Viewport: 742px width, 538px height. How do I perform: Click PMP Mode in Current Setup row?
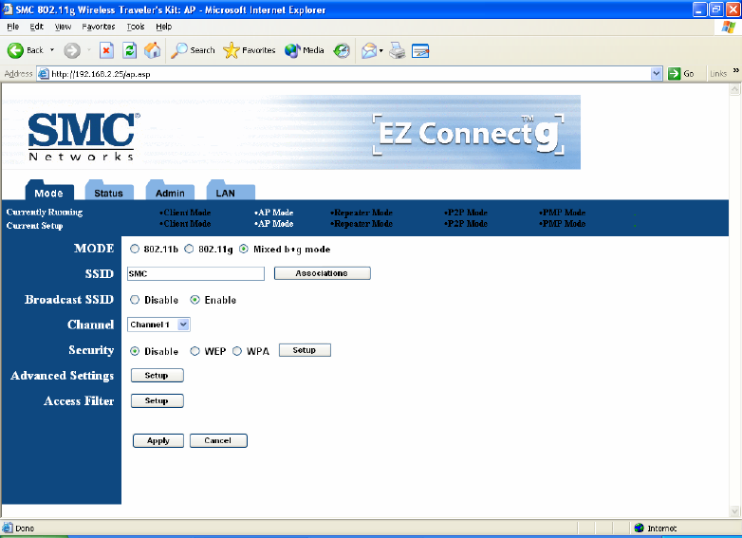562,224
